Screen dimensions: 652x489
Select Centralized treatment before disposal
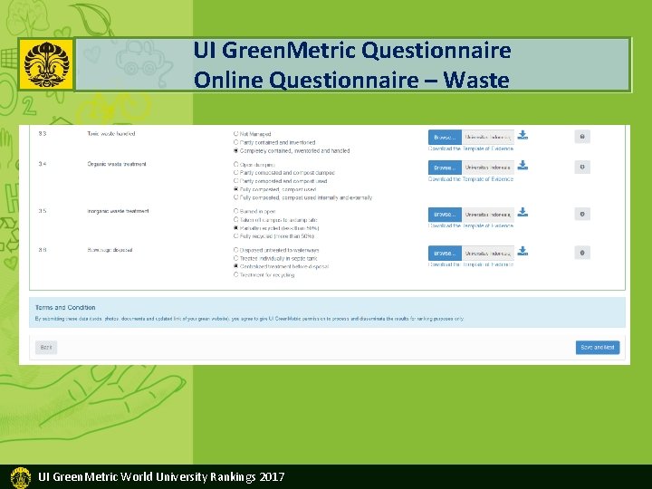coord(235,266)
